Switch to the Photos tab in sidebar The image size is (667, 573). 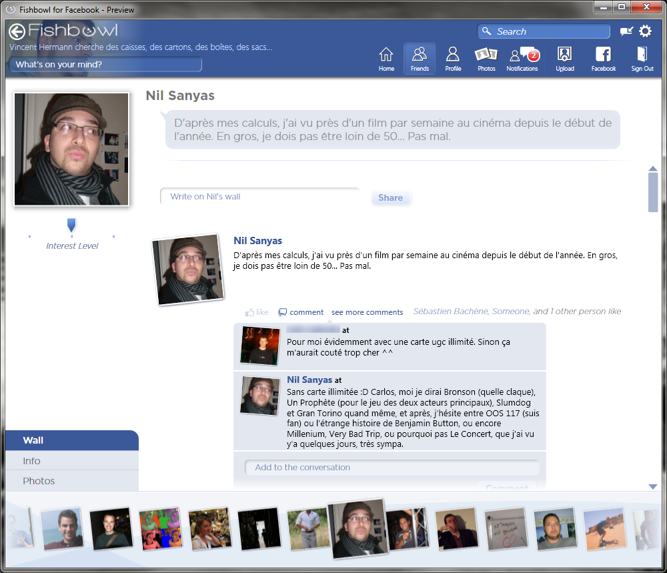[72, 481]
